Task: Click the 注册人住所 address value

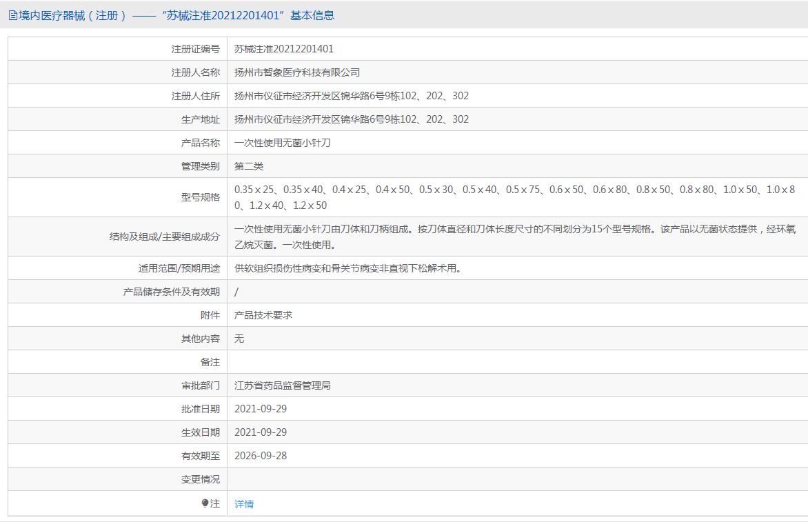Action: point(352,96)
